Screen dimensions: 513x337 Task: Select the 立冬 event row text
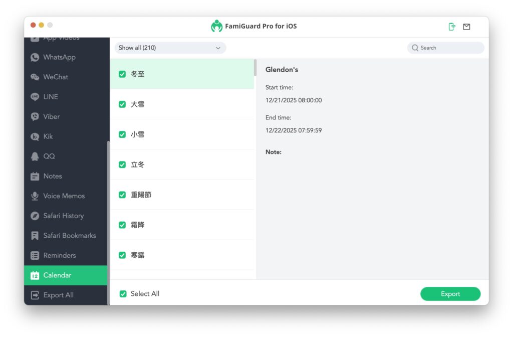click(137, 164)
